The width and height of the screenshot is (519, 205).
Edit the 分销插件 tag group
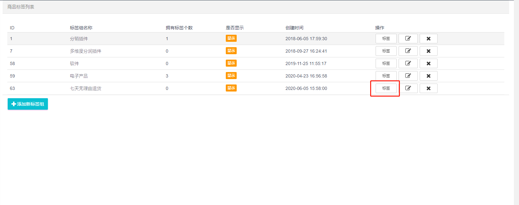(x=408, y=39)
